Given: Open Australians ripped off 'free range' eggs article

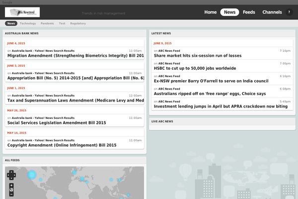Looking at the screenshot, I should tap(210, 94).
